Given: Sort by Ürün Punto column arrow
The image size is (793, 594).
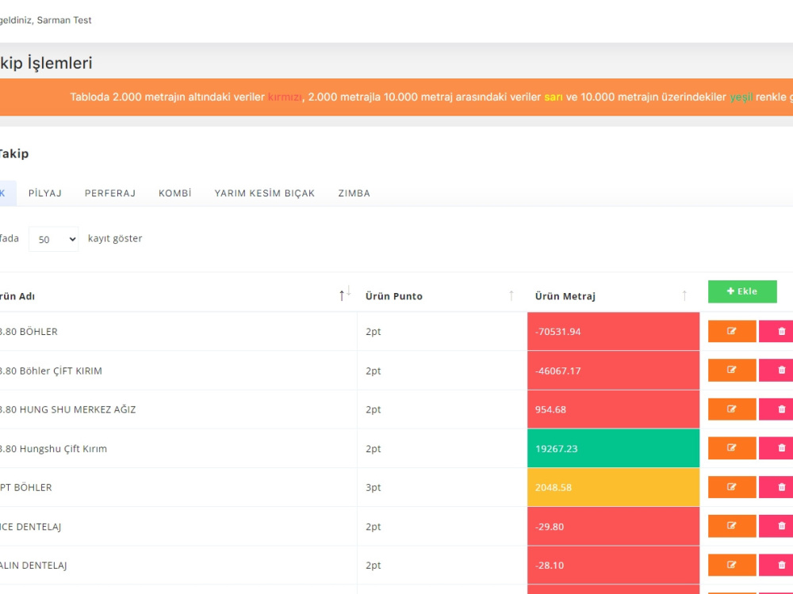Looking at the screenshot, I should point(511,295).
